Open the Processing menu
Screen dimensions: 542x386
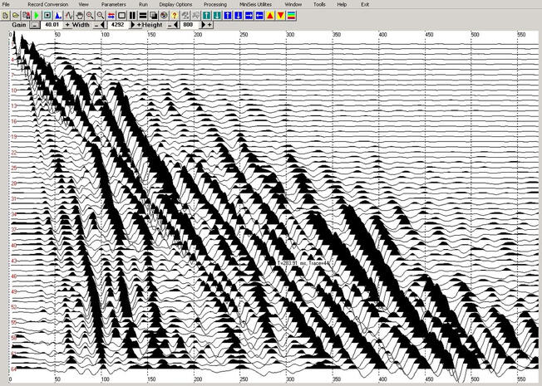tap(214, 4)
